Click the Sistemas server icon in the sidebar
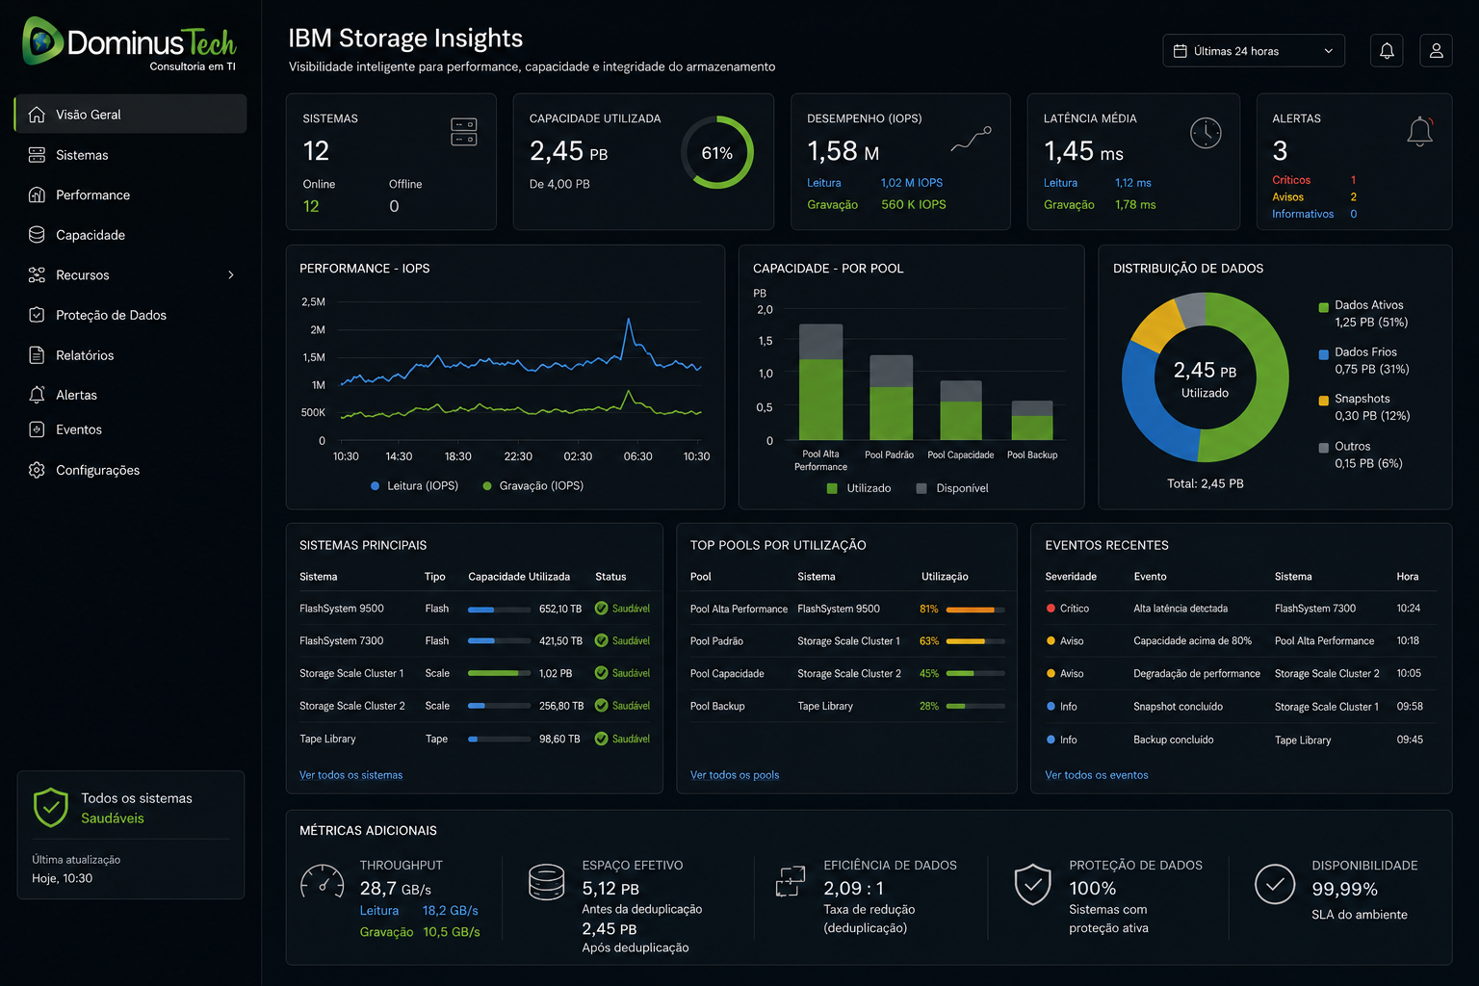Screen dimensions: 1479x986 click(x=37, y=155)
